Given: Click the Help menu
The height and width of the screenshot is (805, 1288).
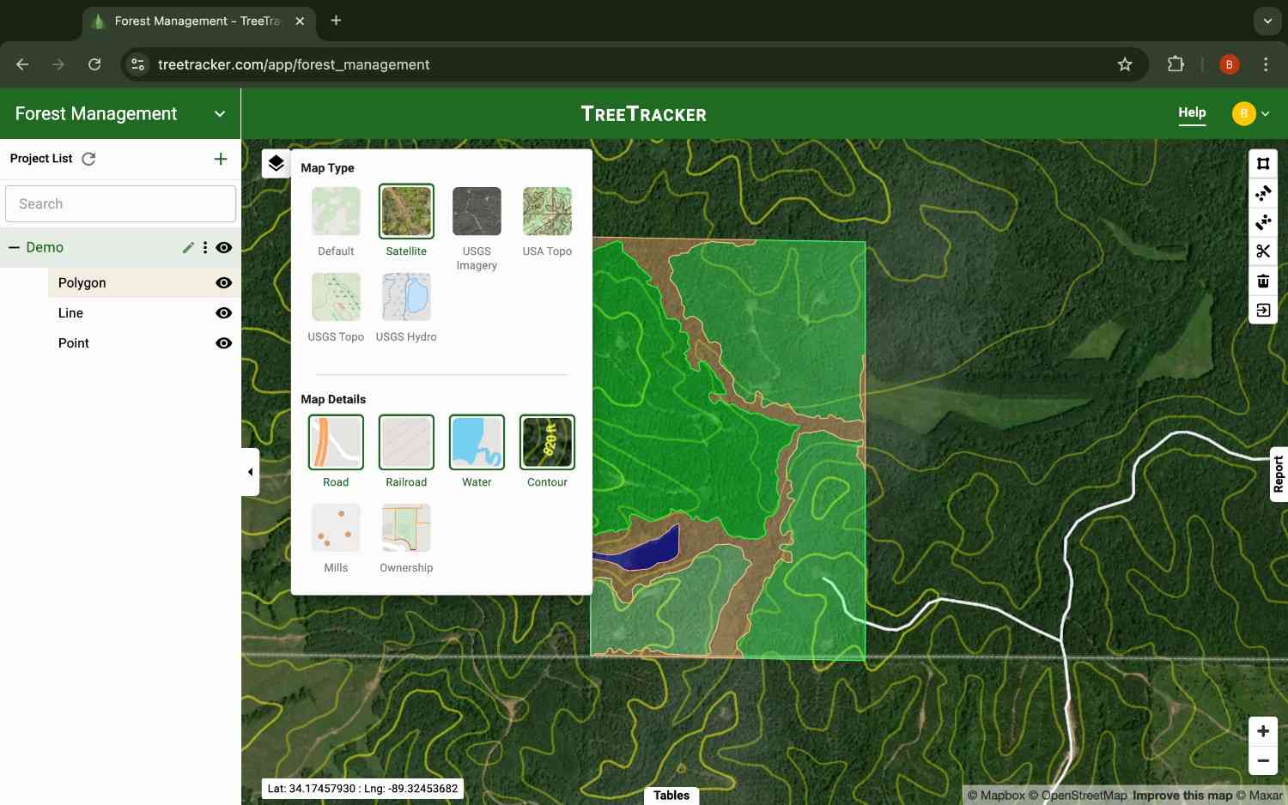Looking at the screenshot, I should 1192,112.
